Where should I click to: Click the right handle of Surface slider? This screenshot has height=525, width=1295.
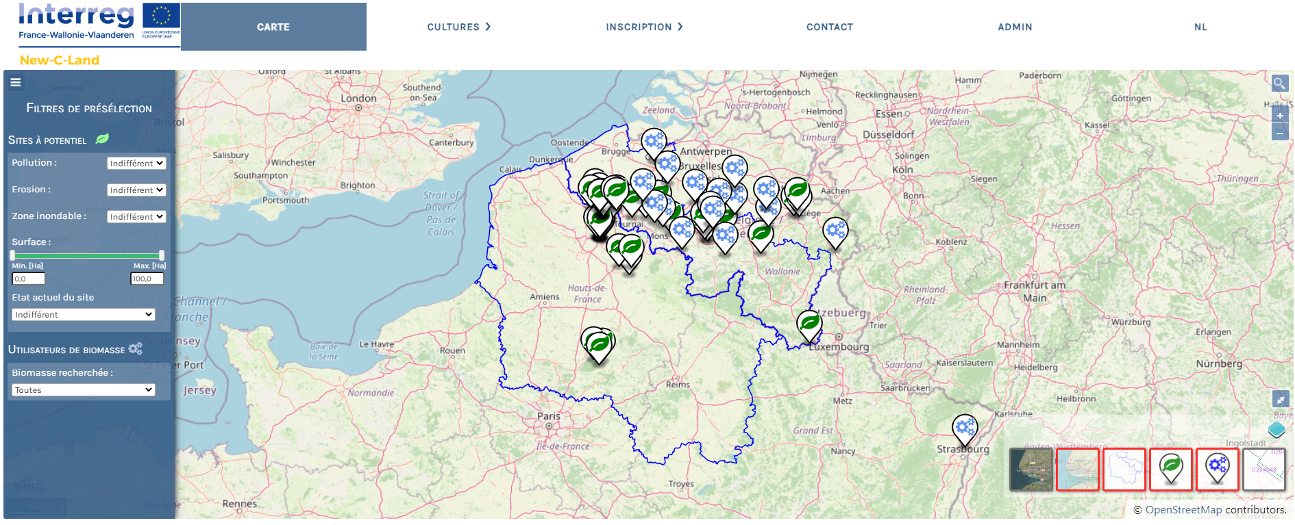coord(162,255)
